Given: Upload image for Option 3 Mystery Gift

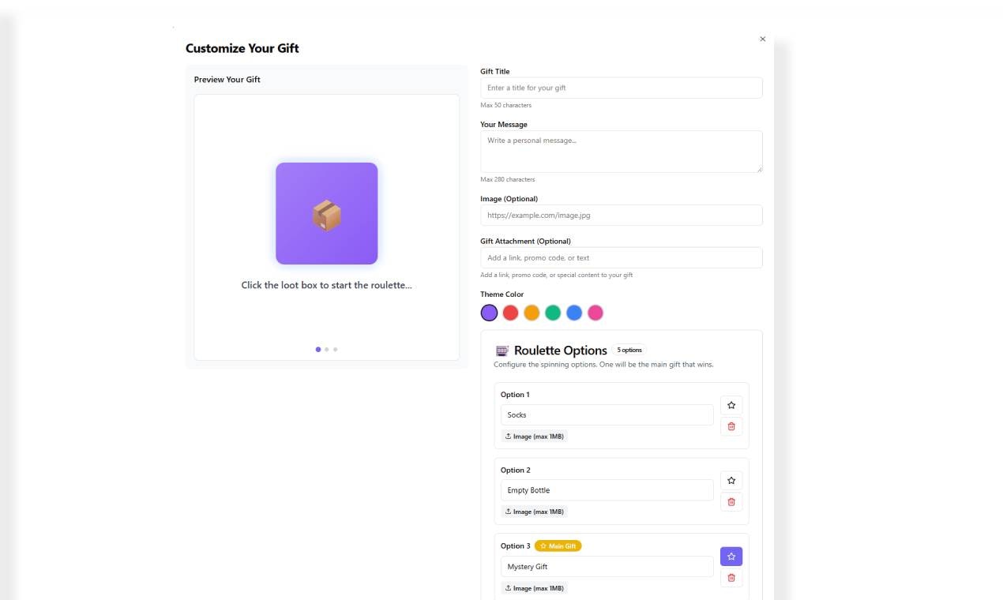Looking at the screenshot, I should (x=534, y=588).
